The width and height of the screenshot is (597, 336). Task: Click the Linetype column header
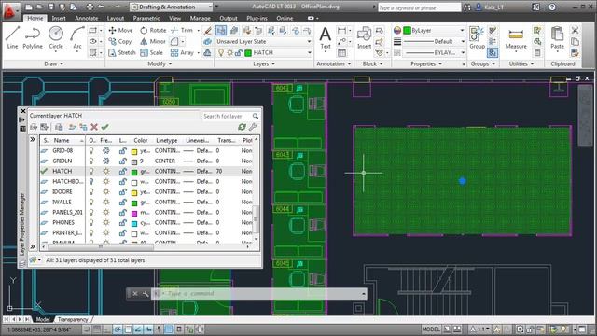(x=167, y=141)
